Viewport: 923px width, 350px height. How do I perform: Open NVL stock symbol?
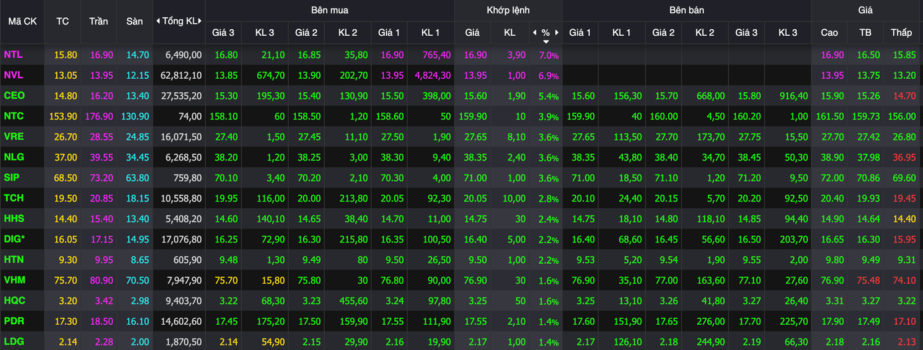(x=13, y=76)
